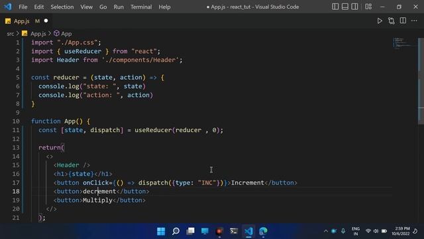Click {state} inside the h1 tag

pos(81,174)
